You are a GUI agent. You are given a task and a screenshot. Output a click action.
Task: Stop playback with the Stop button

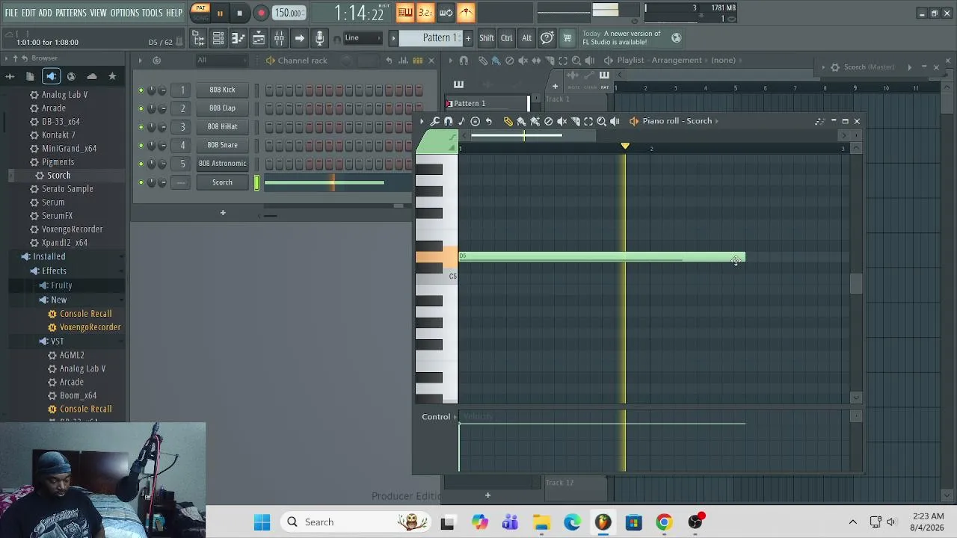(239, 13)
